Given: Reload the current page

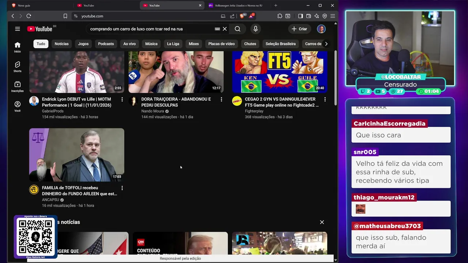Looking at the screenshot, I should coord(29,16).
